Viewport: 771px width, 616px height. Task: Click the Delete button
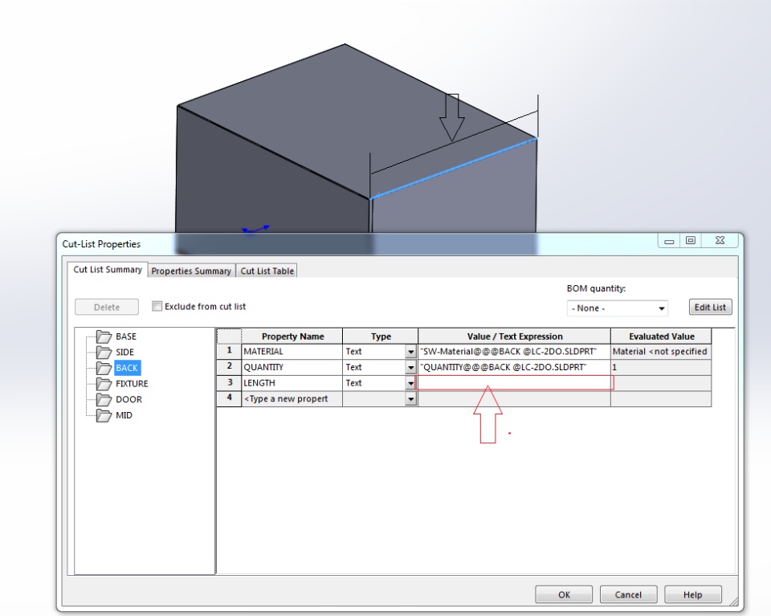(107, 308)
